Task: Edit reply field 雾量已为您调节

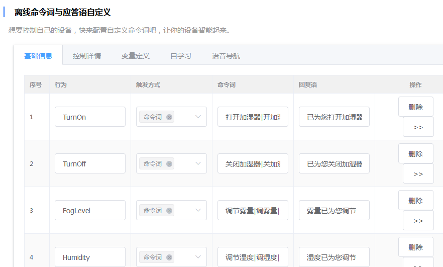Action: pos(334,210)
